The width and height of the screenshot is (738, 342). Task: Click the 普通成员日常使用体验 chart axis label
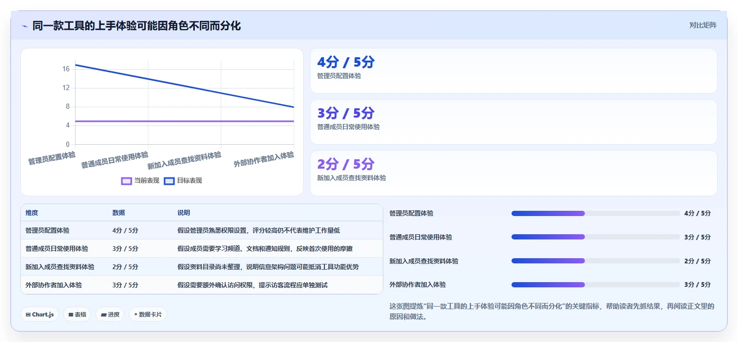[x=115, y=160]
